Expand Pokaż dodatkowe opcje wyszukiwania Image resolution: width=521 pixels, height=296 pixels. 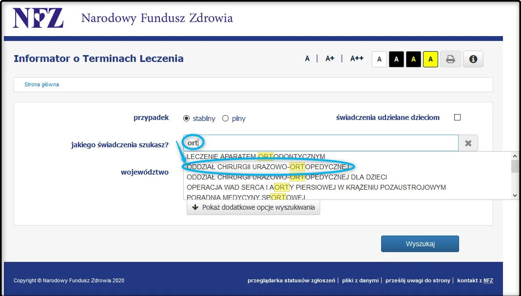click(253, 207)
